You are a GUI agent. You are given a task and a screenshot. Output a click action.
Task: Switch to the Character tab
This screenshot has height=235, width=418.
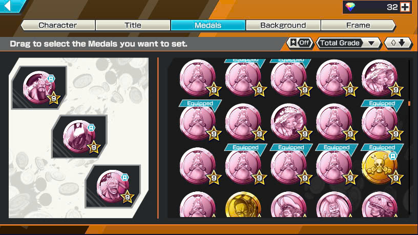(x=57, y=25)
